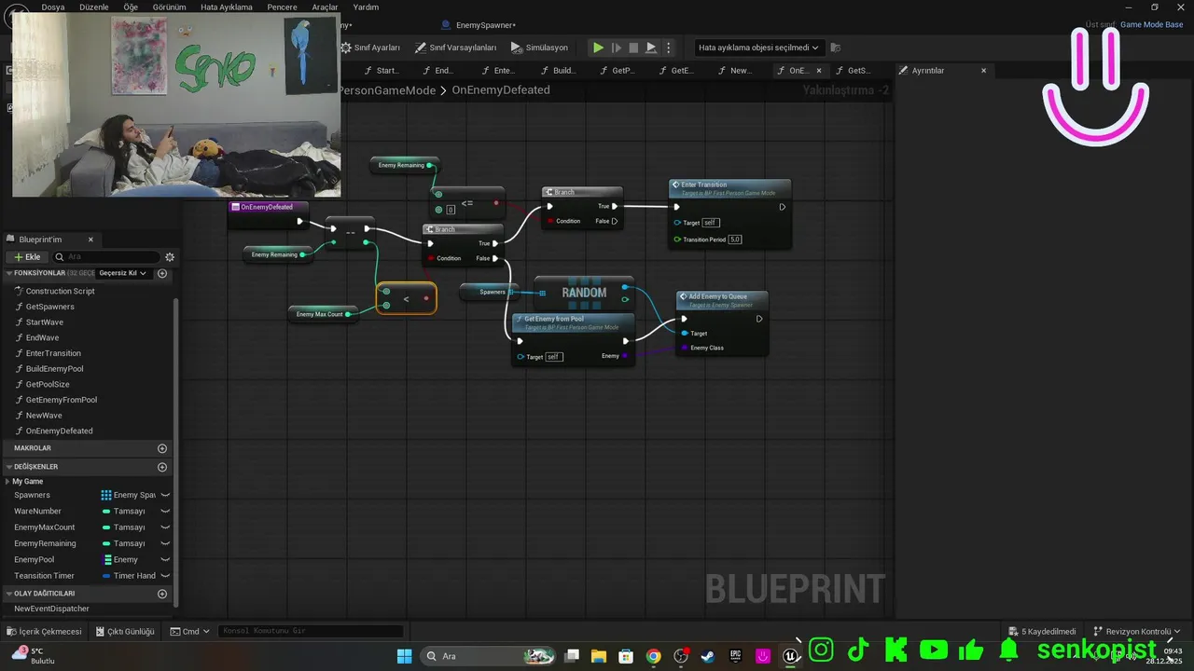1194x671 pixels.
Task: Click the Sınıf Varsayılanları button
Action: click(455, 48)
